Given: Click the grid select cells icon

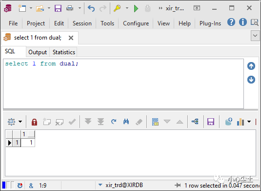Looking at the screenshot, I should (x=12, y=122).
